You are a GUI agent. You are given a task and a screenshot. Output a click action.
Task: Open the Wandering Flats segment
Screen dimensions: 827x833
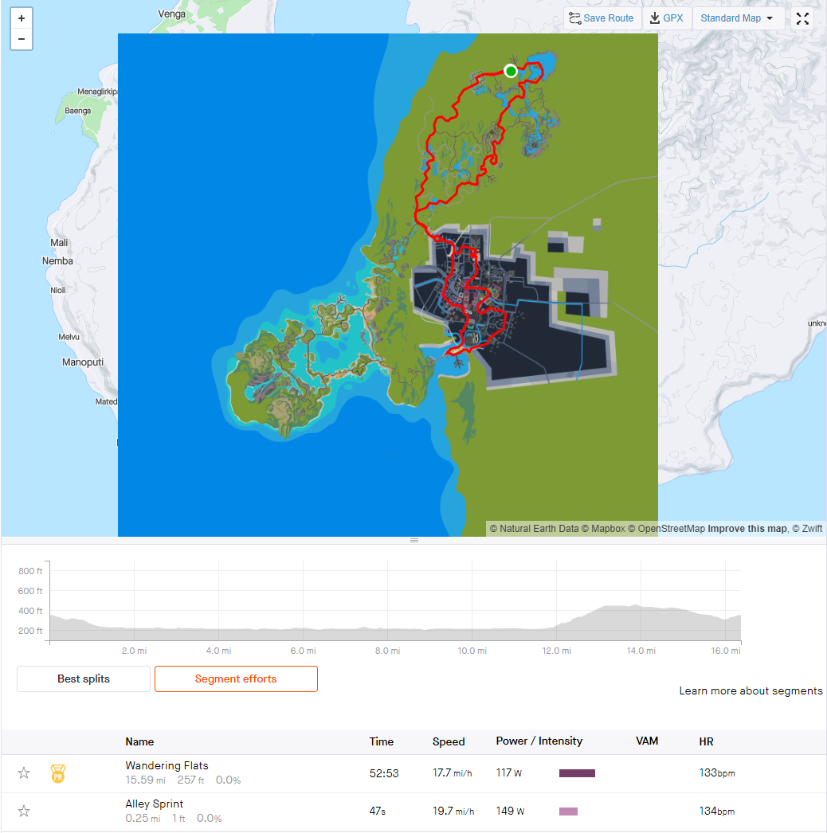click(x=167, y=765)
